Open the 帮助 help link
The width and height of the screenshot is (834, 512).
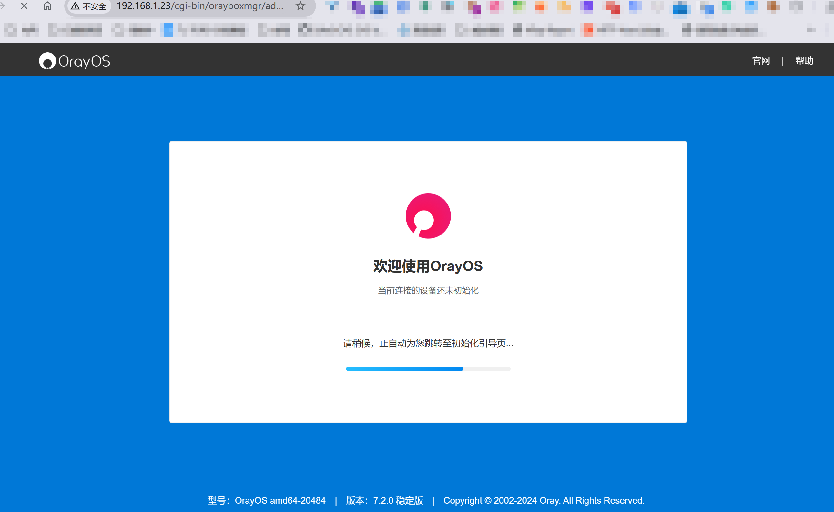coord(804,61)
